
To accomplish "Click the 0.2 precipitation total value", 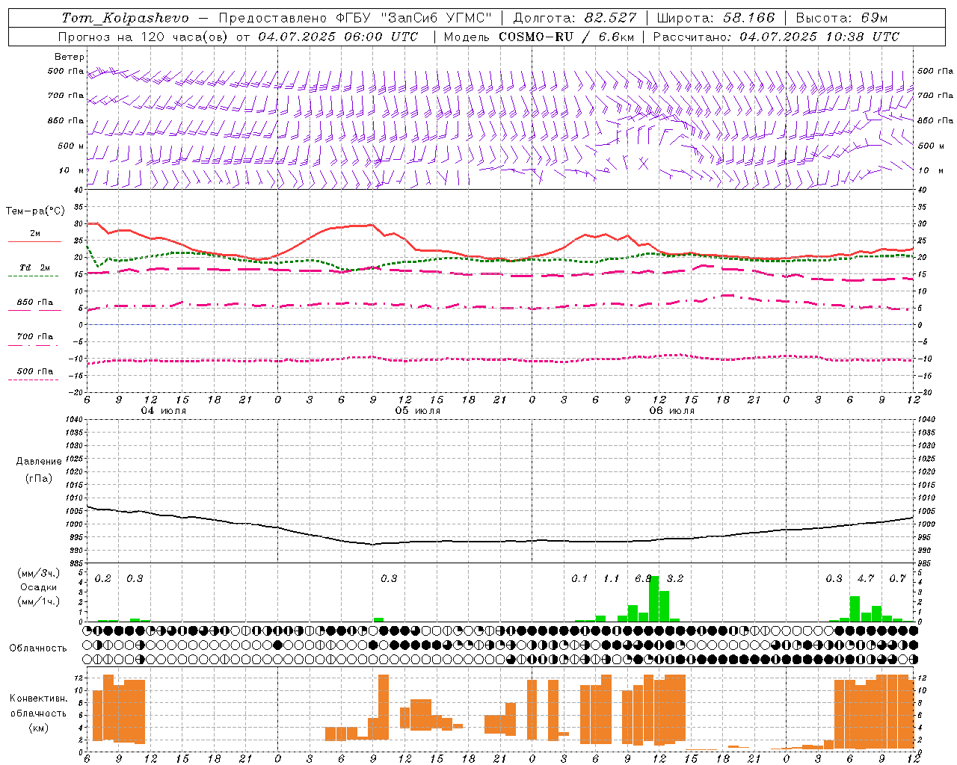I will pos(103,579).
